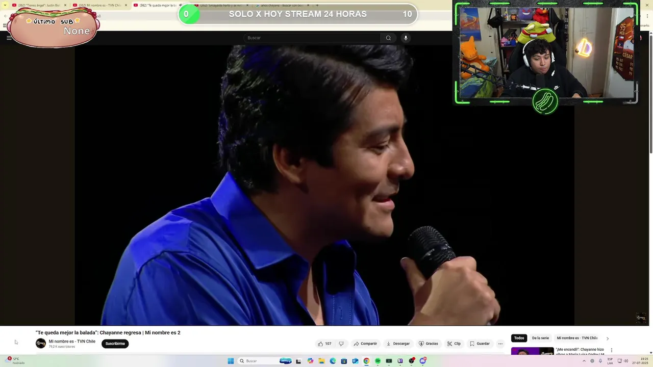
Task: Subscribe with the Suscribirme button
Action: pos(115,344)
